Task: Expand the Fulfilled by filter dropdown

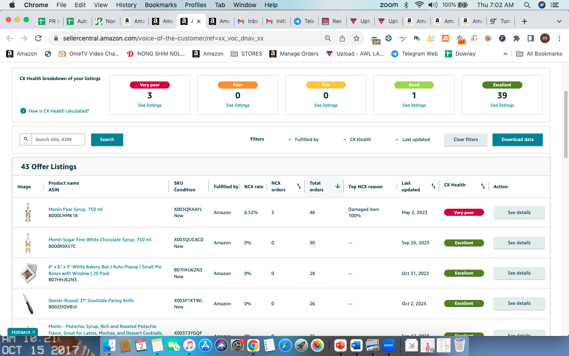Action: click(x=304, y=139)
